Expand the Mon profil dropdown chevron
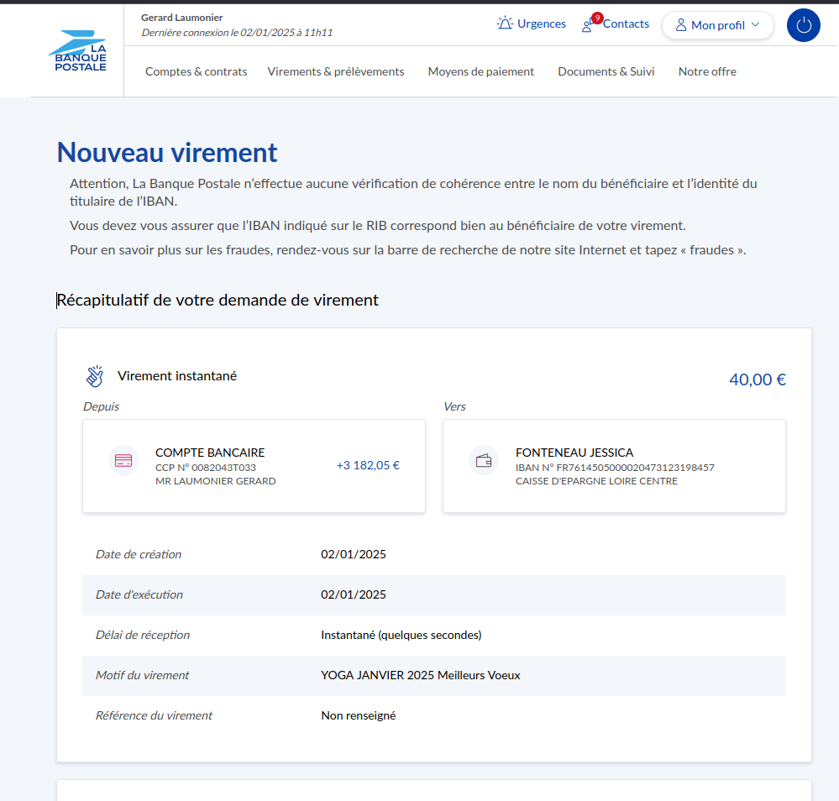Viewport: 839px width, 801px height. [x=755, y=25]
